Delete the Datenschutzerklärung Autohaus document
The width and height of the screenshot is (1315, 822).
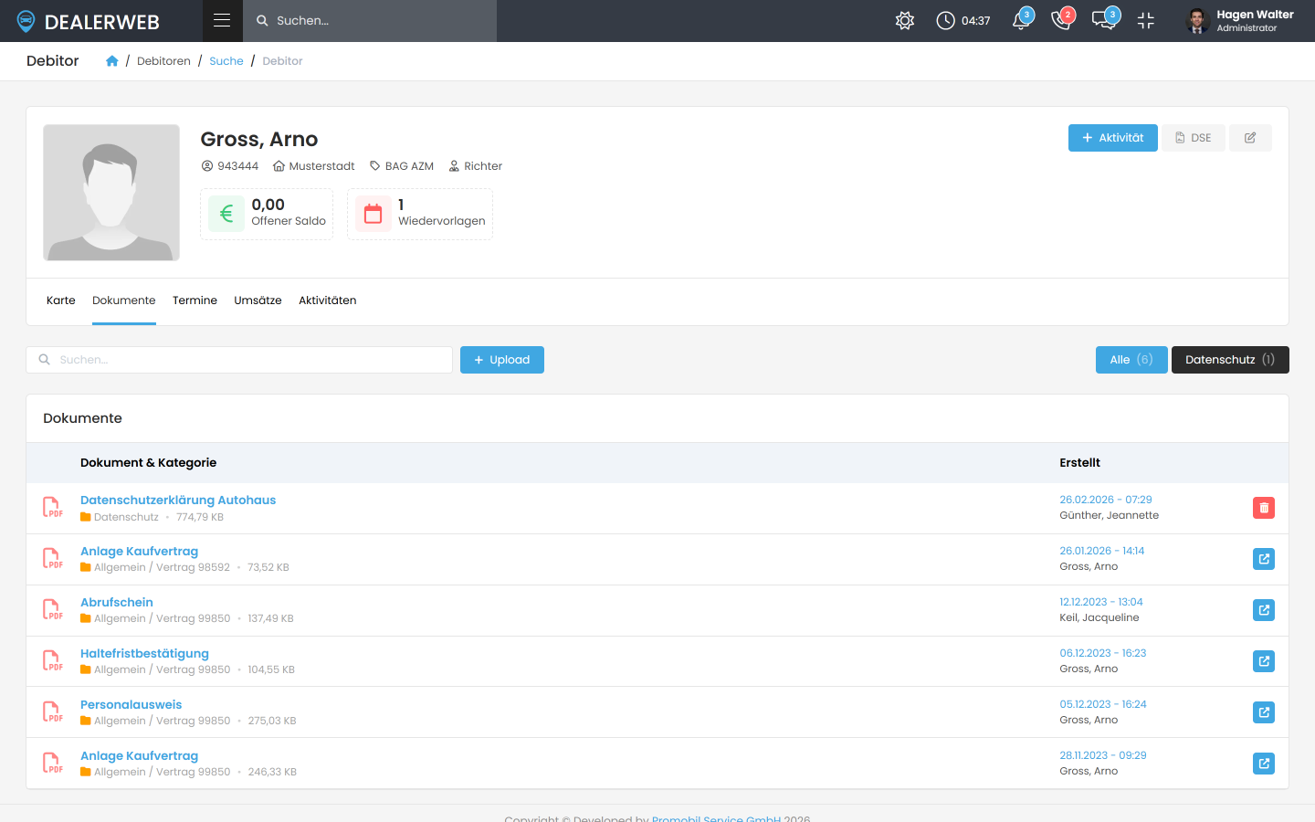pyautogui.click(x=1264, y=508)
